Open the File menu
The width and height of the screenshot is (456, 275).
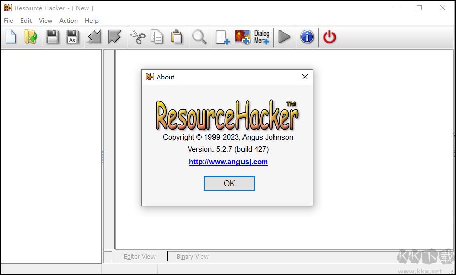(x=8, y=21)
